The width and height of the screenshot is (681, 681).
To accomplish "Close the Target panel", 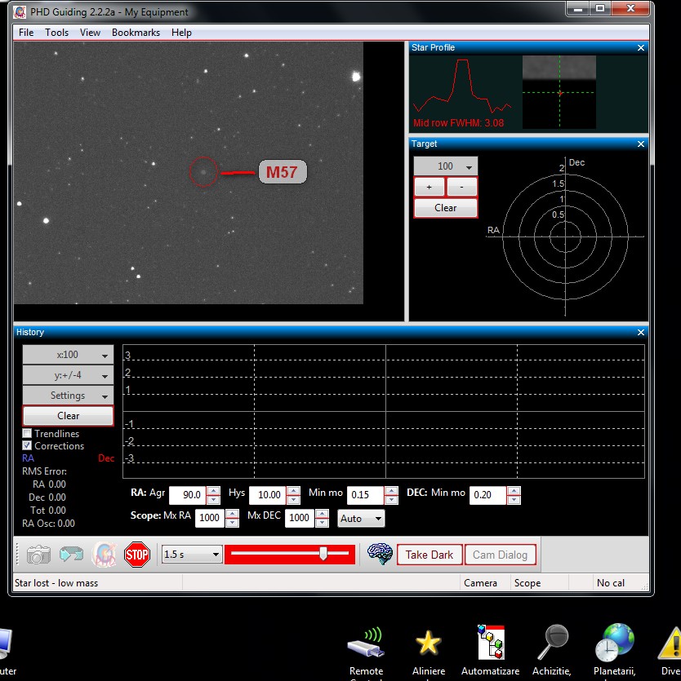I will (640, 144).
